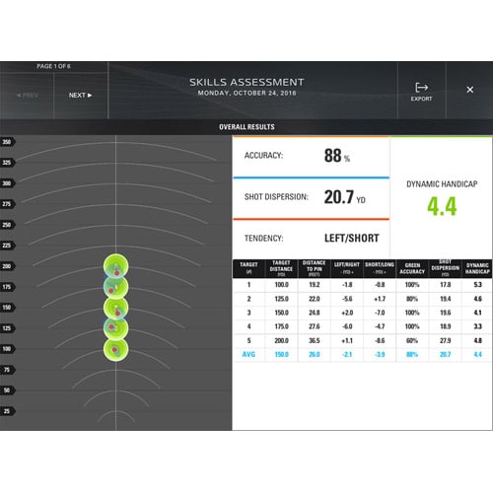Select the 125 yard target circle
This screenshot has width=493, height=493.
click(x=116, y=328)
